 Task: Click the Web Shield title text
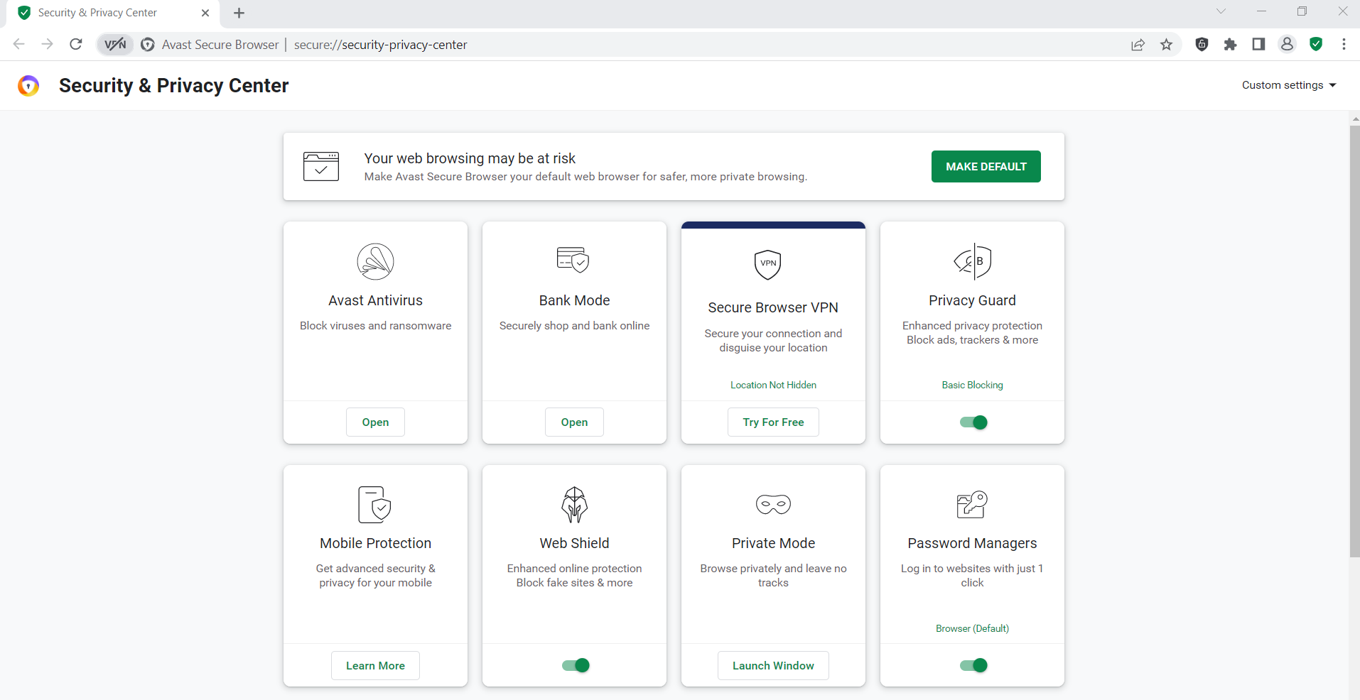pyautogui.click(x=574, y=543)
